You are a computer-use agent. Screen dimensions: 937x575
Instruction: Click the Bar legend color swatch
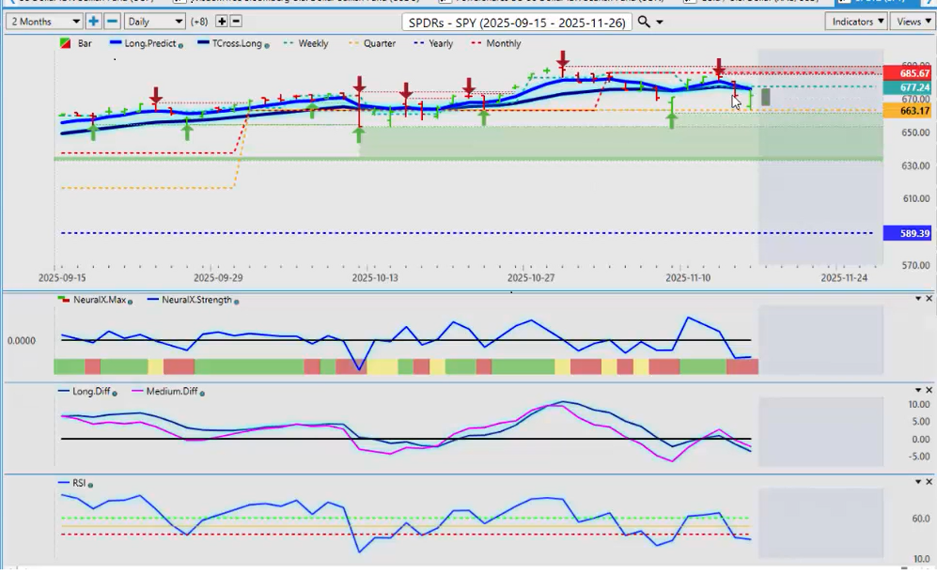tap(64, 43)
